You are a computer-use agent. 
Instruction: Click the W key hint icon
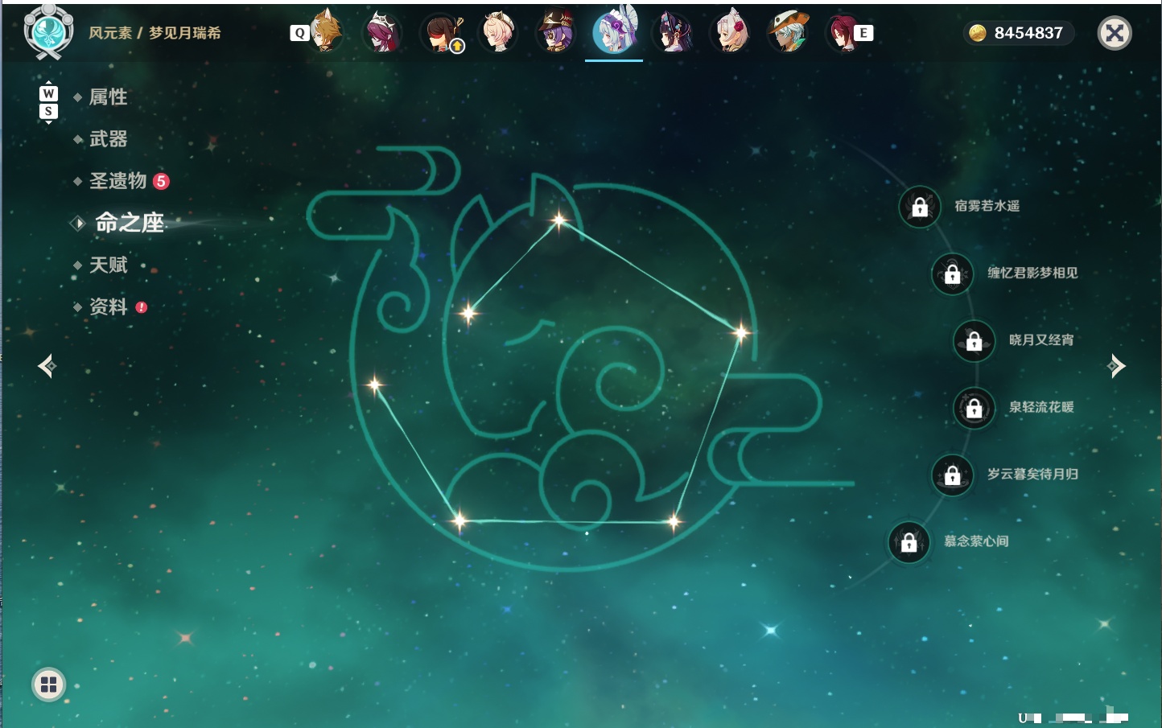click(x=48, y=93)
